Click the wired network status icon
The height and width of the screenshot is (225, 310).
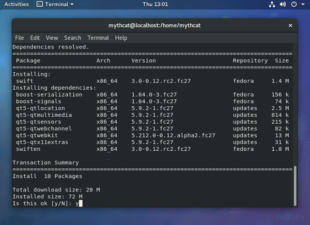pyautogui.click(x=272, y=4)
